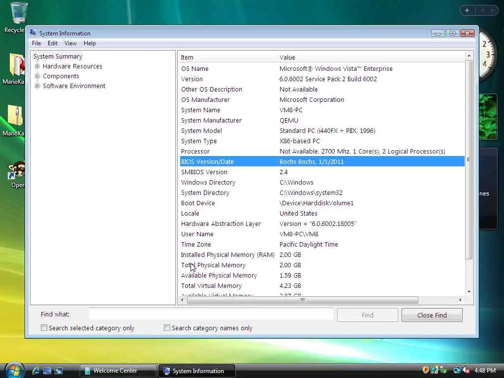This screenshot has width=504, height=378.
Task: Select the SMBIOS Version row
Action: point(322,172)
